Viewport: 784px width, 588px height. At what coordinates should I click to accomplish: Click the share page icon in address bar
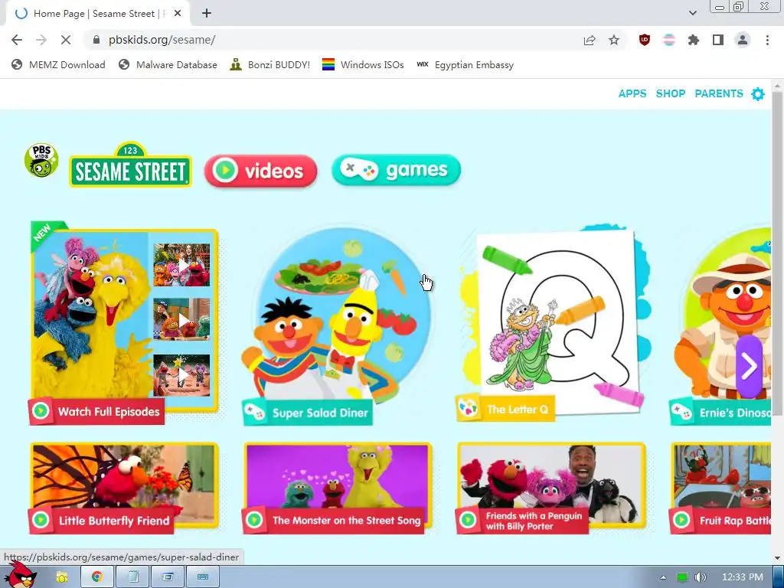[590, 40]
